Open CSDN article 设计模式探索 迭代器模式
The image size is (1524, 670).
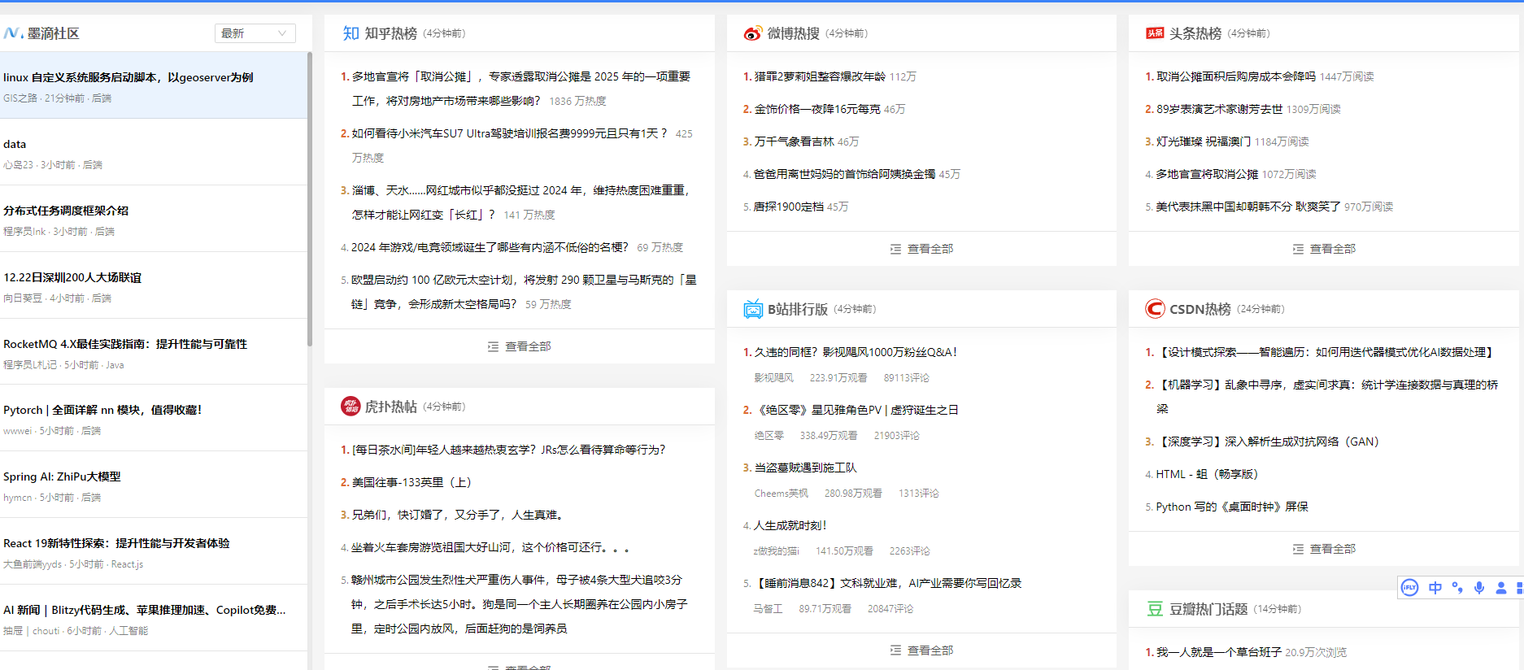point(1326,352)
